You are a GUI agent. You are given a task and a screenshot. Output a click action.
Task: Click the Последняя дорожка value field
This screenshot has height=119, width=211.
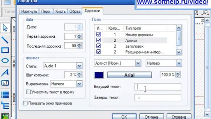(x=71, y=46)
